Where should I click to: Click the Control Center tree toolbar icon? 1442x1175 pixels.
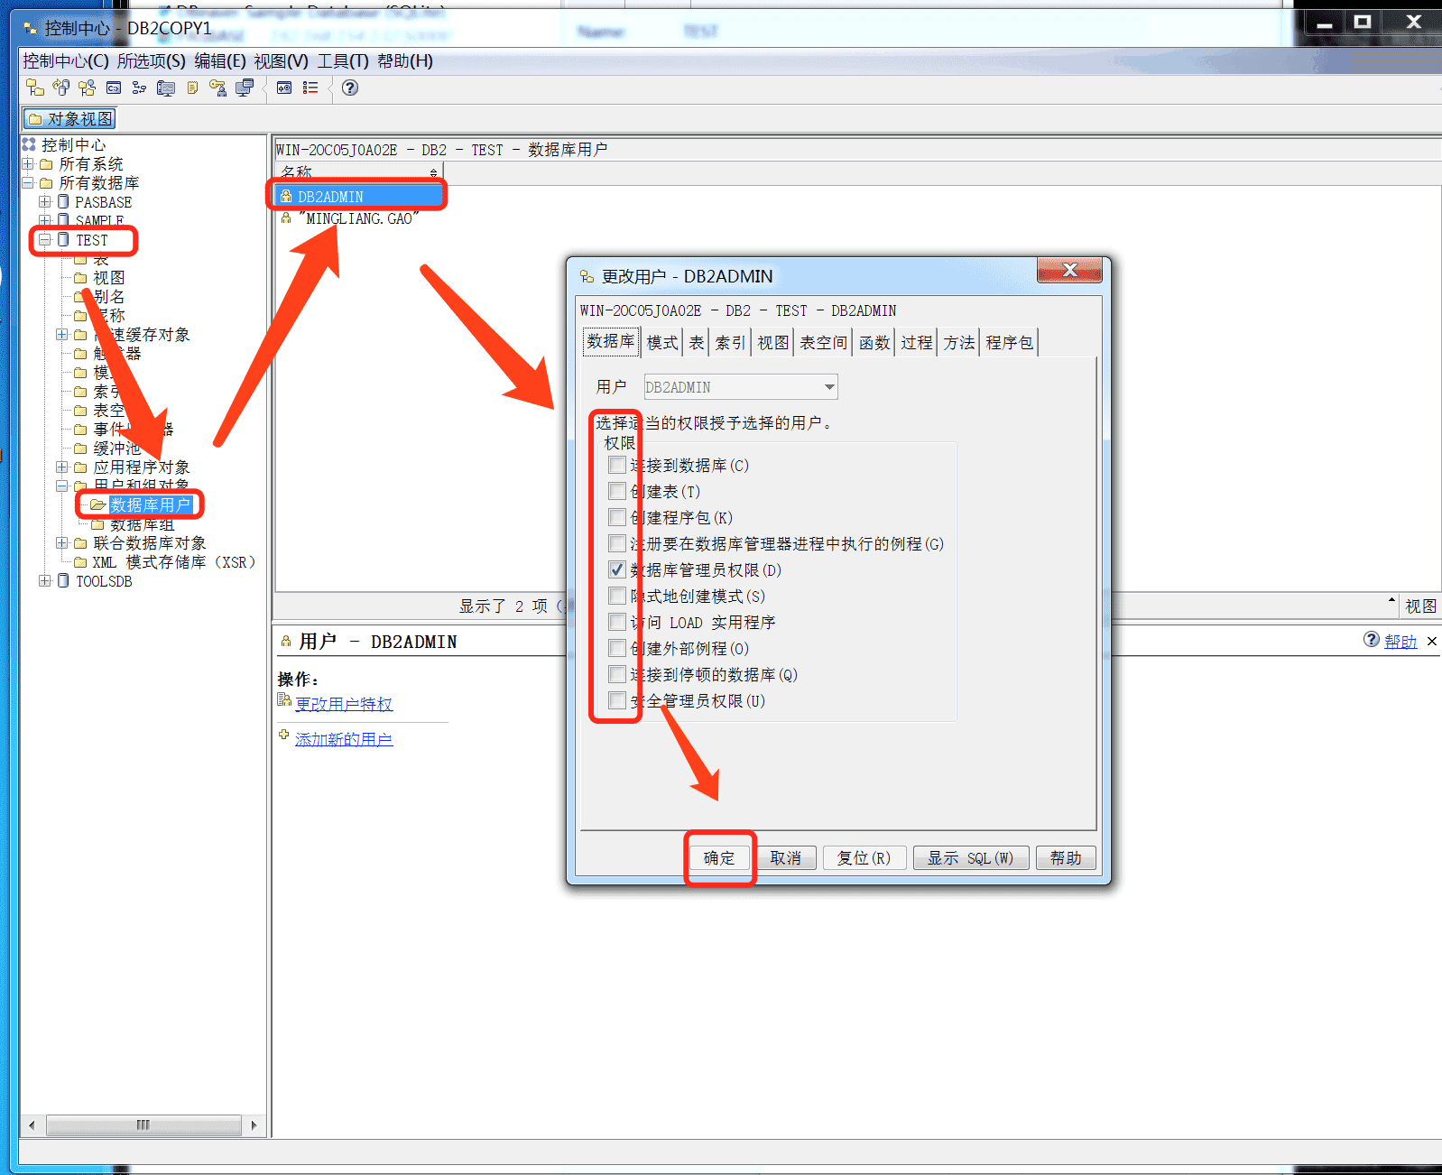pos(35,88)
